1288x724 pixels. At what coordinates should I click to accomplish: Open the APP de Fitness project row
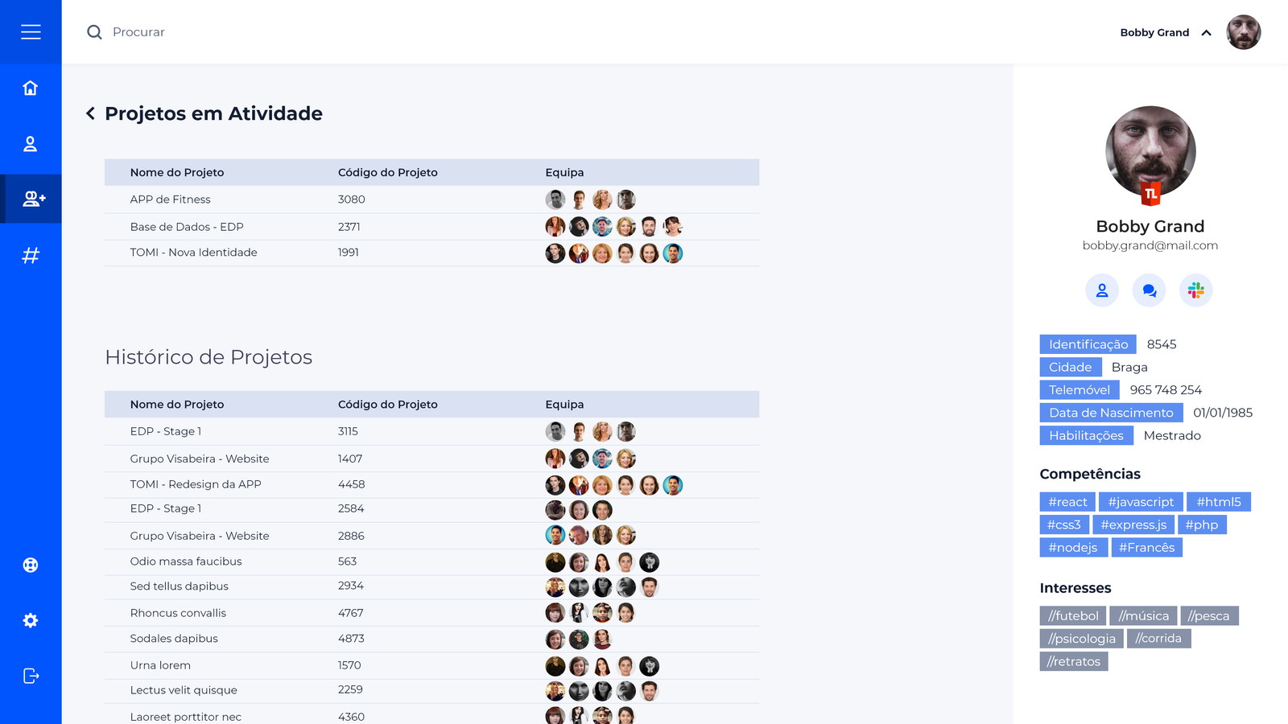coord(171,200)
